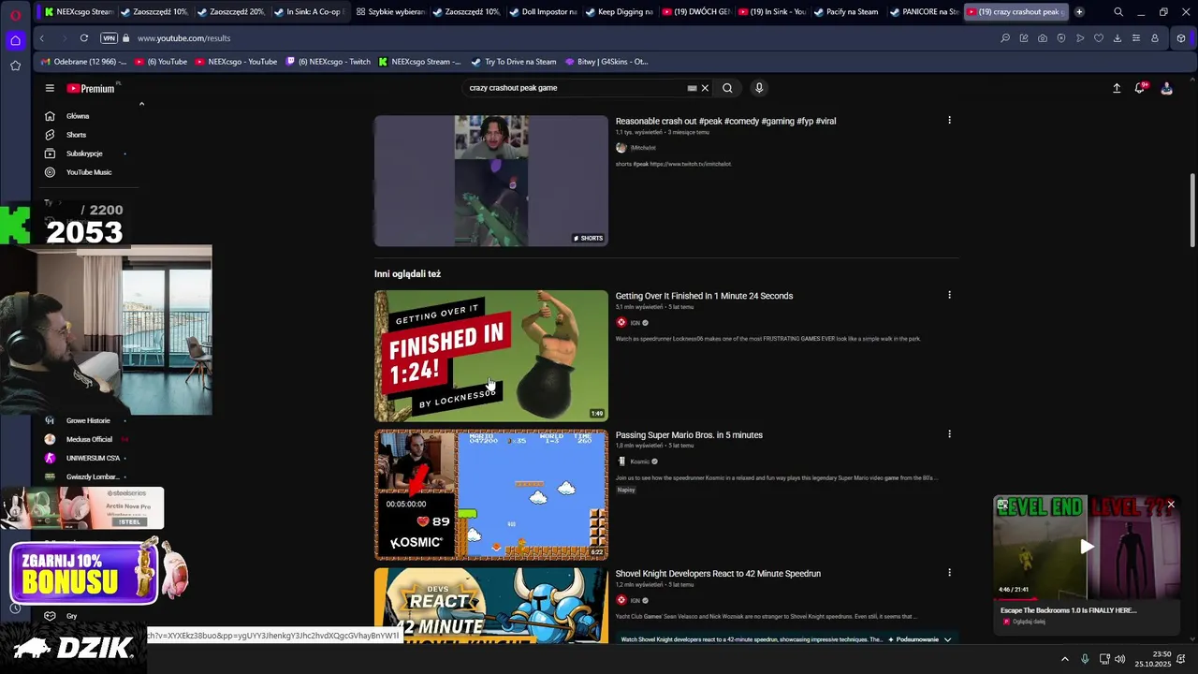Screen dimensions: 1198x674
Task: Open YouTube Music in sidebar
Action: point(90,172)
